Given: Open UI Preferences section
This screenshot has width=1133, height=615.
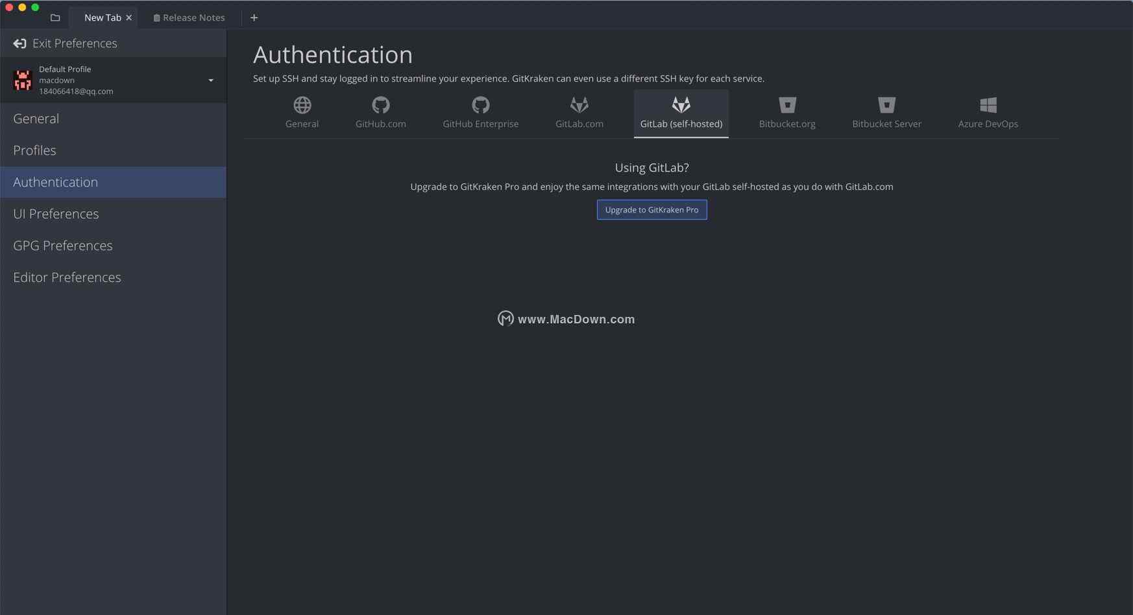Looking at the screenshot, I should pyautogui.click(x=113, y=214).
